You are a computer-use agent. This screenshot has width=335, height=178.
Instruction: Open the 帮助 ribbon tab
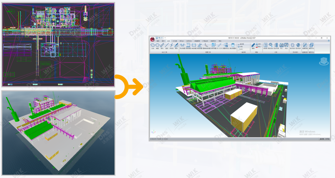click(220, 41)
